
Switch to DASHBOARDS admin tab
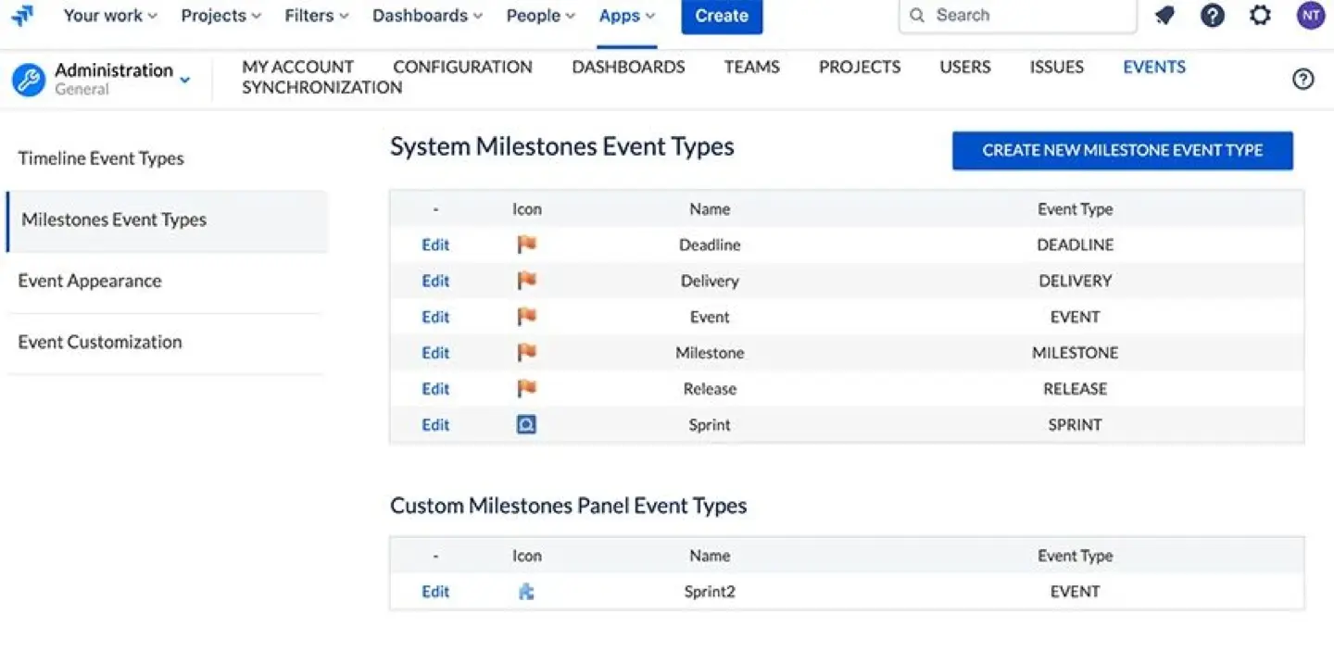628,67
